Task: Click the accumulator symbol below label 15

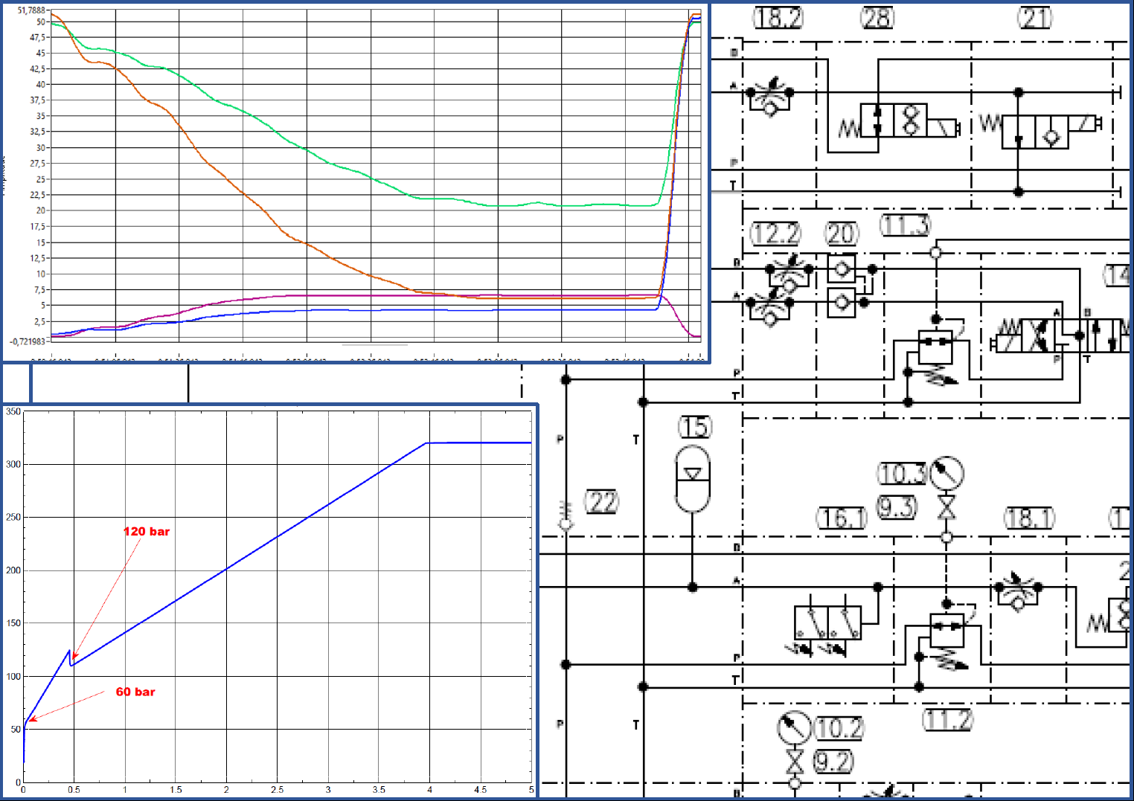Action: (x=692, y=479)
